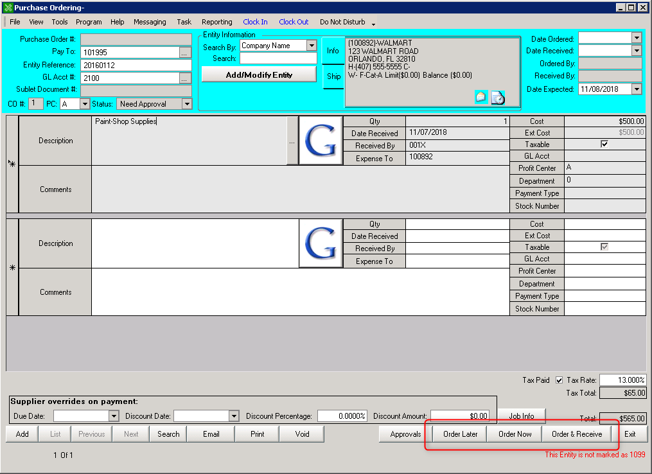The width and height of the screenshot is (652, 474).
Task: Click the Google G icon on second line item
Action: [x=321, y=243]
